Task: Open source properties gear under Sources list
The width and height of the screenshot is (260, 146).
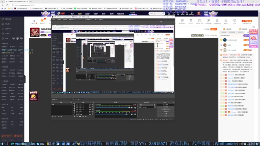Action: (80, 116)
